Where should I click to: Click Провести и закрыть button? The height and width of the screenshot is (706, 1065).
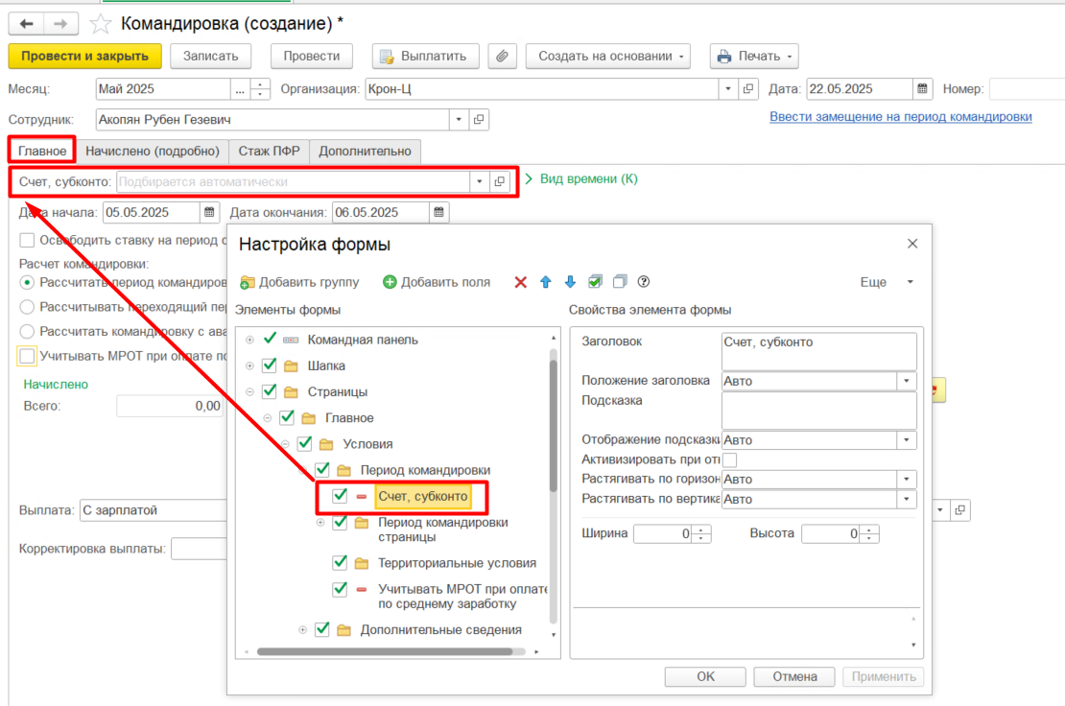click(84, 56)
